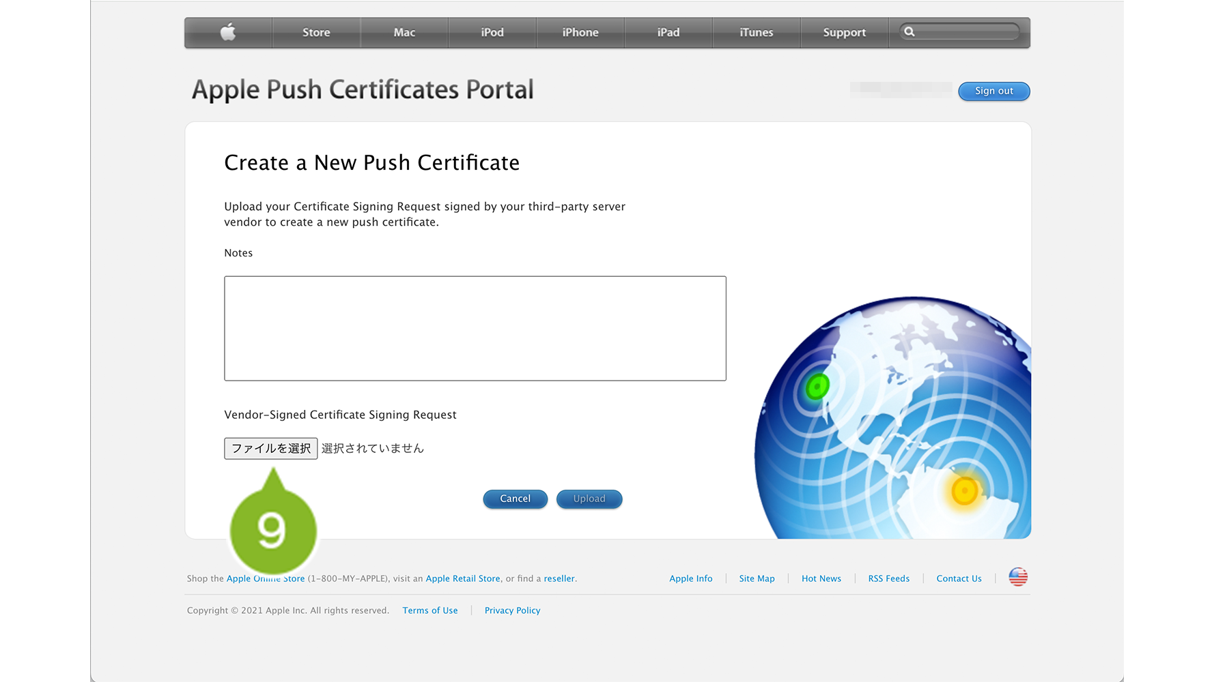Focus the Notes text area
The height and width of the screenshot is (682, 1214).
click(475, 328)
